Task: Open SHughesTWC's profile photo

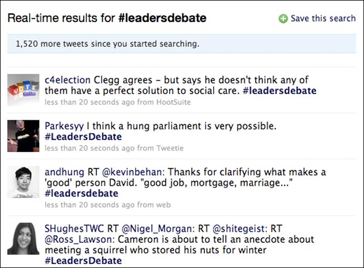Action: tap(23, 238)
